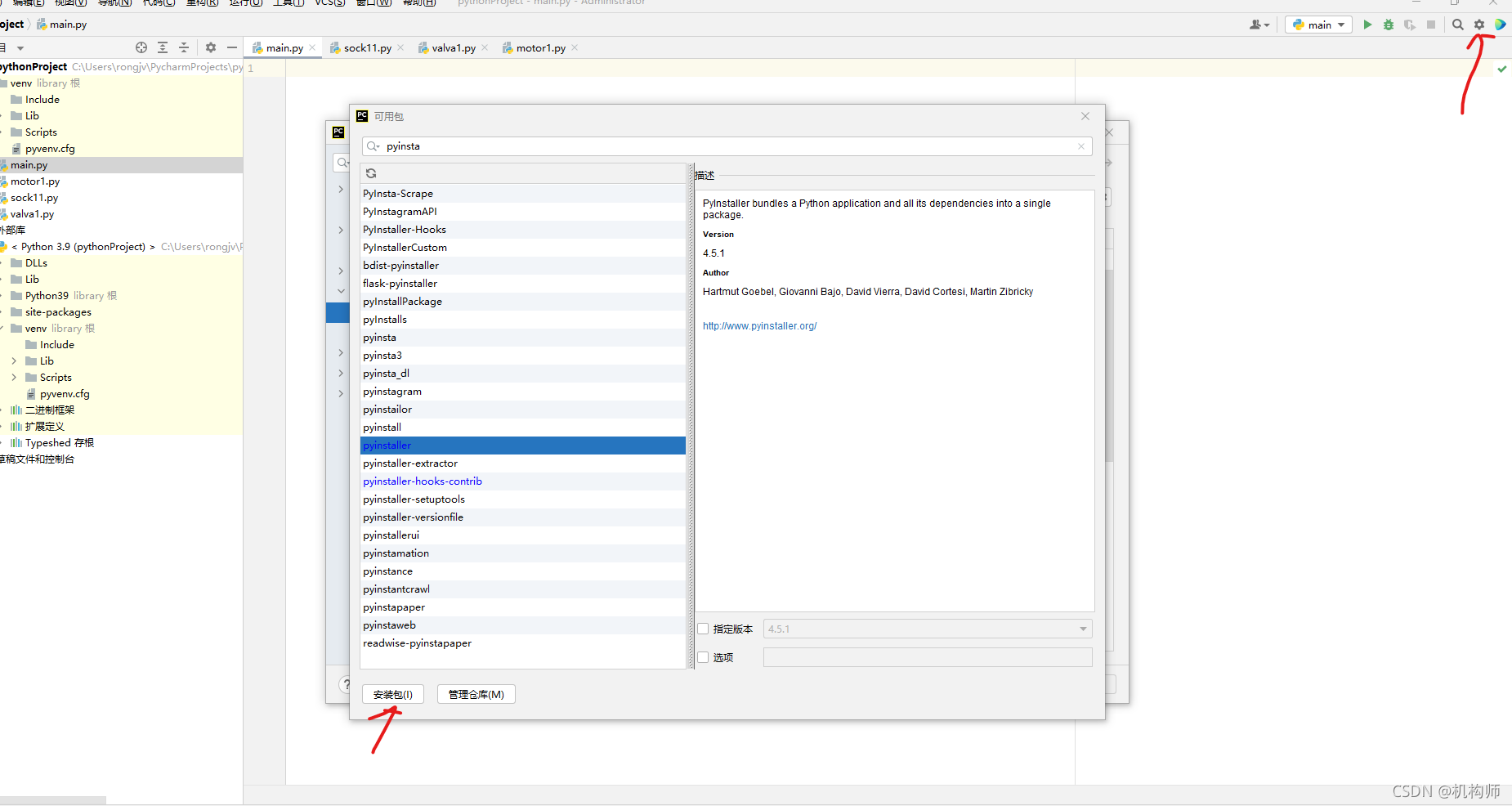Click the PyCharm icon of the 可用包 dialog title

coord(362,116)
